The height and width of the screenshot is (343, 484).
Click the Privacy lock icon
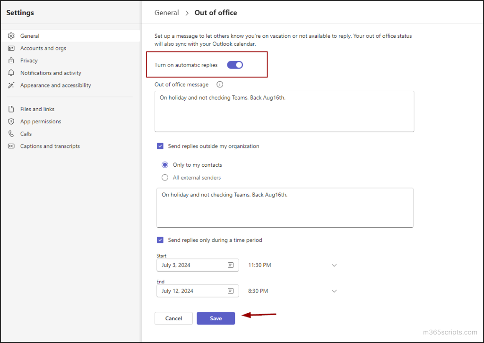click(11, 60)
